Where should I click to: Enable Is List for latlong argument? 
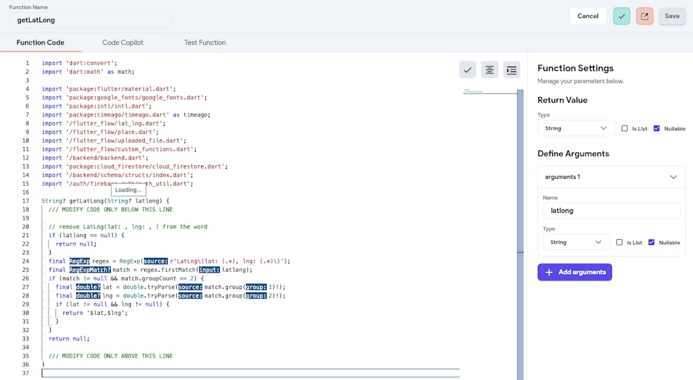tap(620, 242)
